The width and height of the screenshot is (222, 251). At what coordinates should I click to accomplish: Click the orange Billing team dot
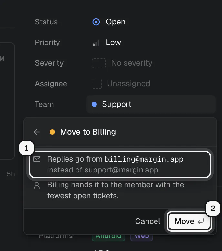tap(52, 132)
